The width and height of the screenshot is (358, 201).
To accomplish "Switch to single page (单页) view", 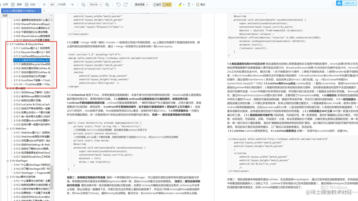I will [157, 5].
